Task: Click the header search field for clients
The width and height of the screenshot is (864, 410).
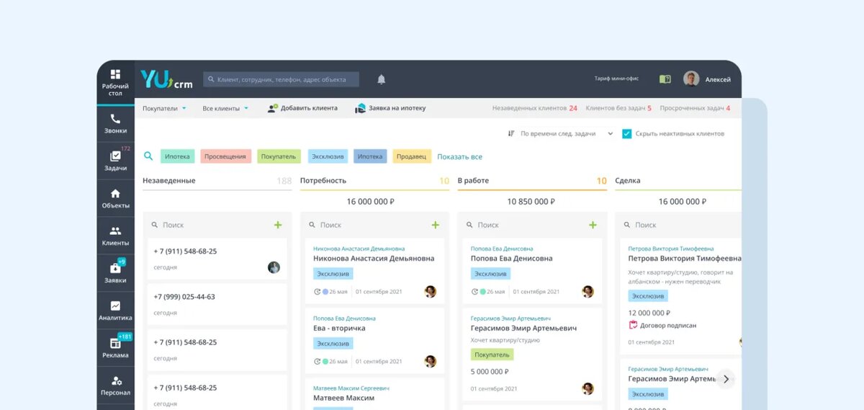Action: [281, 79]
